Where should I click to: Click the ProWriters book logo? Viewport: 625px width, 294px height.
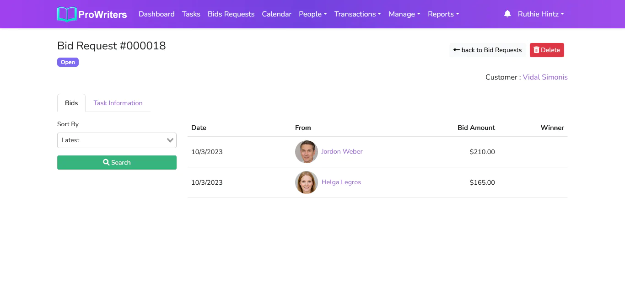pyautogui.click(x=67, y=14)
